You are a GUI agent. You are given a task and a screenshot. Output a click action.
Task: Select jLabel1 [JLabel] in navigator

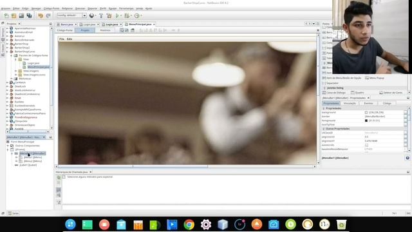pos(28,165)
